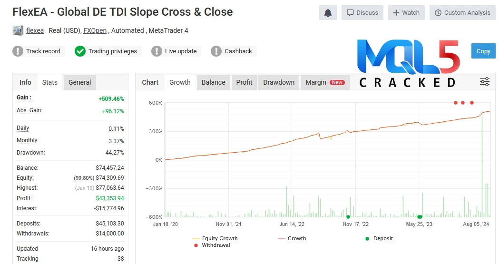Click the Cashback warning icon
Screen dimensions: 499x264
pos(216,51)
